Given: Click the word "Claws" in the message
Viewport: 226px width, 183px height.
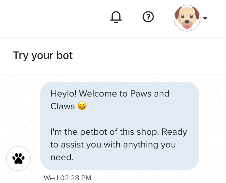Looking at the screenshot, I should [63, 106].
